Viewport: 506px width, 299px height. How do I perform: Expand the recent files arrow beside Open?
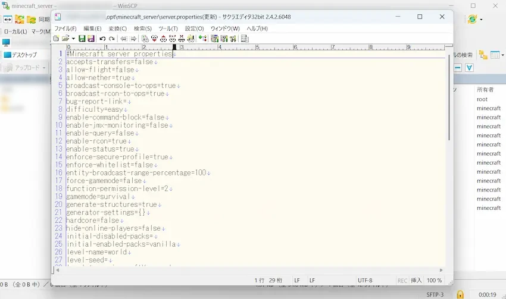(x=74, y=39)
